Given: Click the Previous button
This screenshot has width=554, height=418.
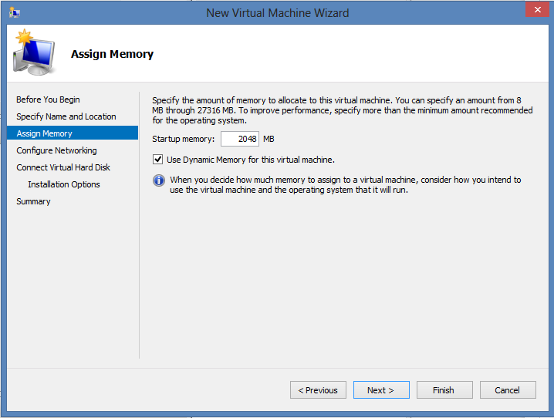Looking at the screenshot, I should click(318, 390).
